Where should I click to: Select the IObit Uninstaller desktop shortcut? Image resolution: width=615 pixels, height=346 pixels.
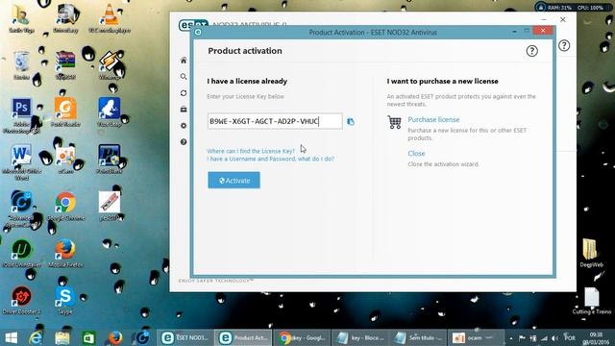tap(21, 254)
